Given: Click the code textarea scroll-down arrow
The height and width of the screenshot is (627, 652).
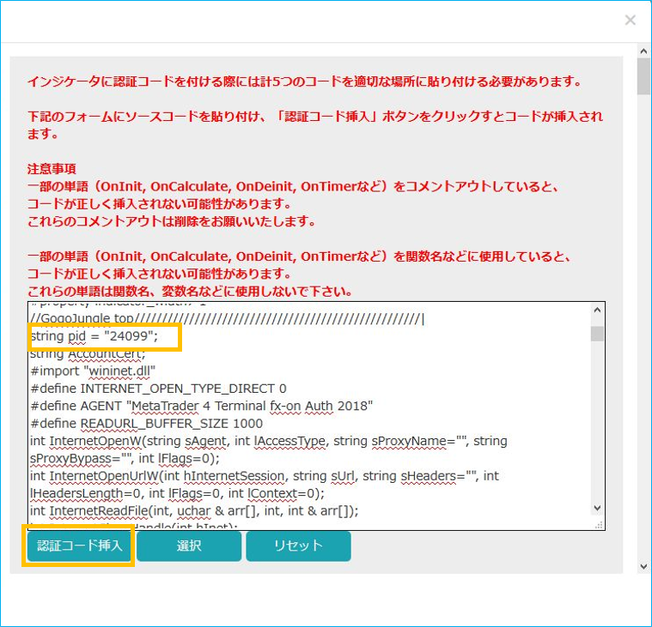Looking at the screenshot, I should point(598,508).
